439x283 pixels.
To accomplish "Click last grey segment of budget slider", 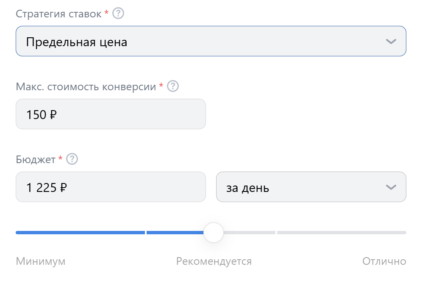I will [x=341, y=233].
